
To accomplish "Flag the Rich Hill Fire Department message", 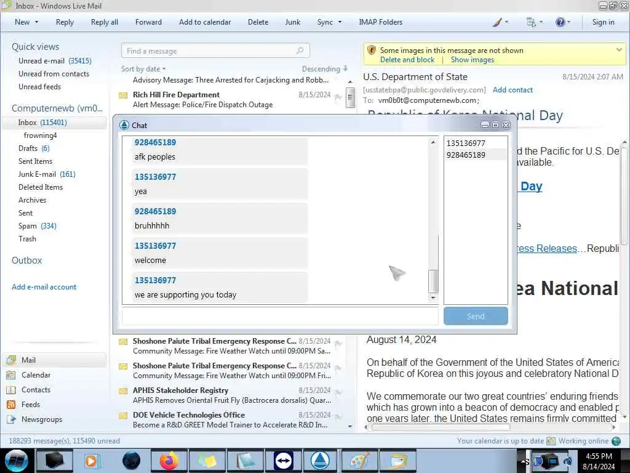I will [338, 97].
